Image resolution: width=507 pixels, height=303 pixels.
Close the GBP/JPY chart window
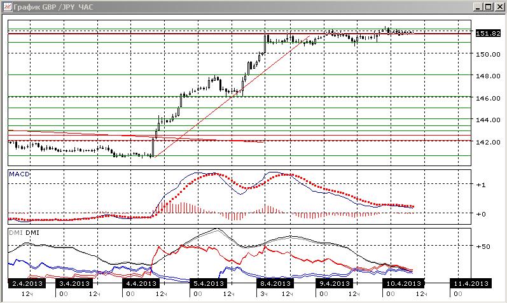[x=499, y=7]
